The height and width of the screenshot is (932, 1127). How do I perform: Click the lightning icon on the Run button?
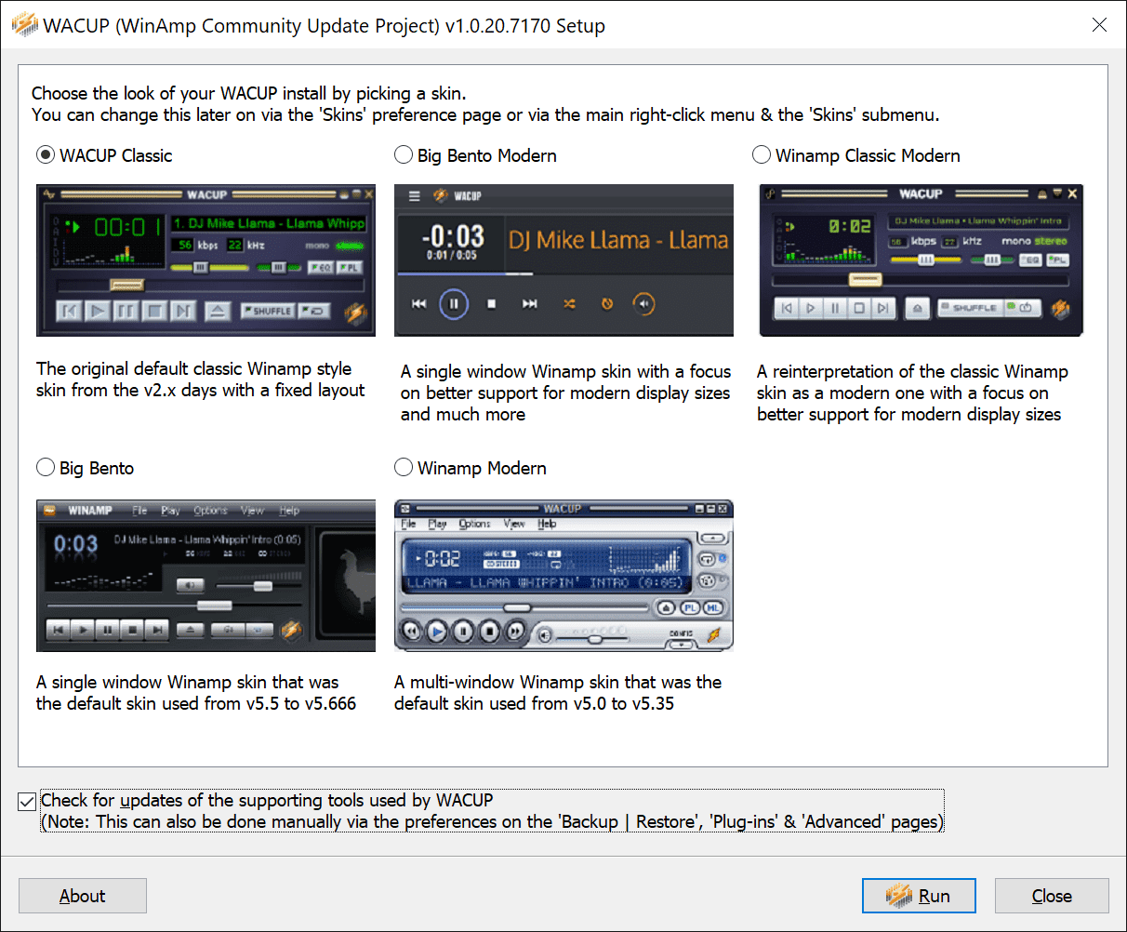pos(899,896)
